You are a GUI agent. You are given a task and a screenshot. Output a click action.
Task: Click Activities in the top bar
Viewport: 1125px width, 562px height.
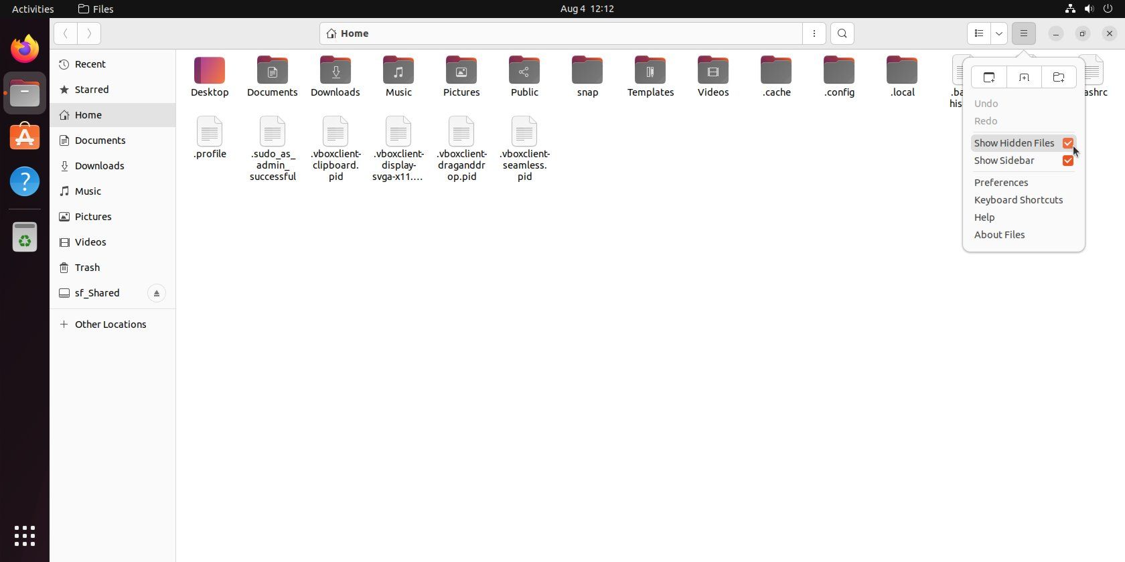pyautogui.click(x=33, y=9)
